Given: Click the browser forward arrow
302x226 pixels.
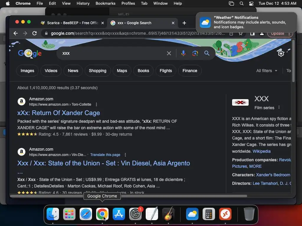Looking at the screenshot, I should click(x=25, y=33).
